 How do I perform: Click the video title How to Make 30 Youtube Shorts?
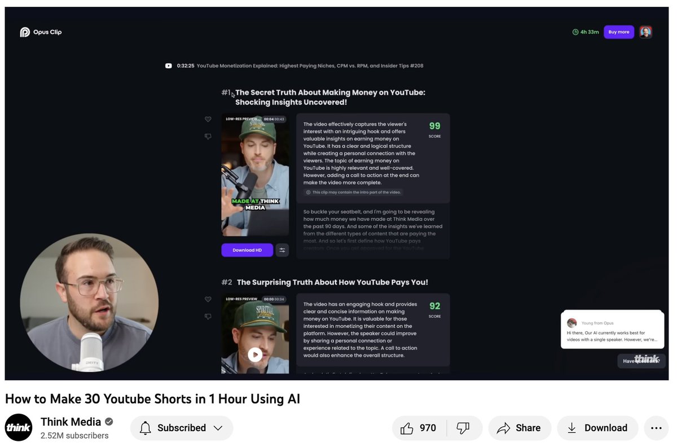(x=152, y=399)
